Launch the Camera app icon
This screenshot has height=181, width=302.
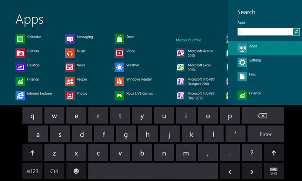click(x=20, y=53)
